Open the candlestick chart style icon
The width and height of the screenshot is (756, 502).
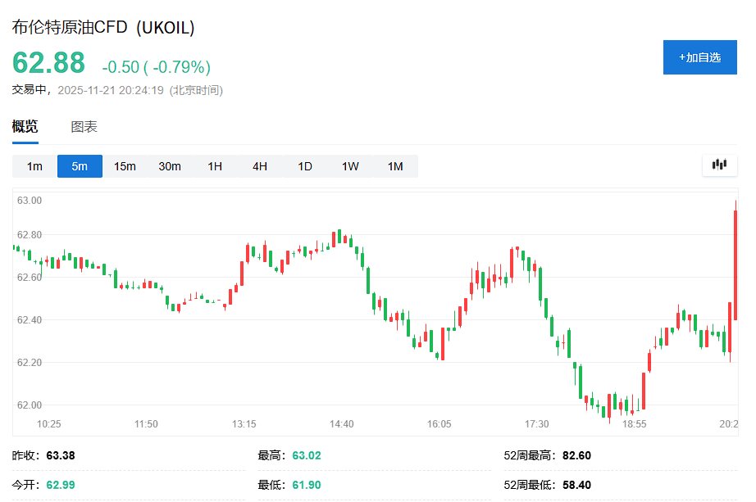click(x=719, y=165)
